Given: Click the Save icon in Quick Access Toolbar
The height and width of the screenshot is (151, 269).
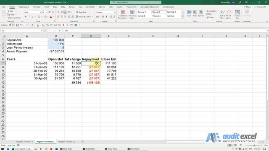Looking at the screenshot, I should pyautogui.click(x=17, y=25).
